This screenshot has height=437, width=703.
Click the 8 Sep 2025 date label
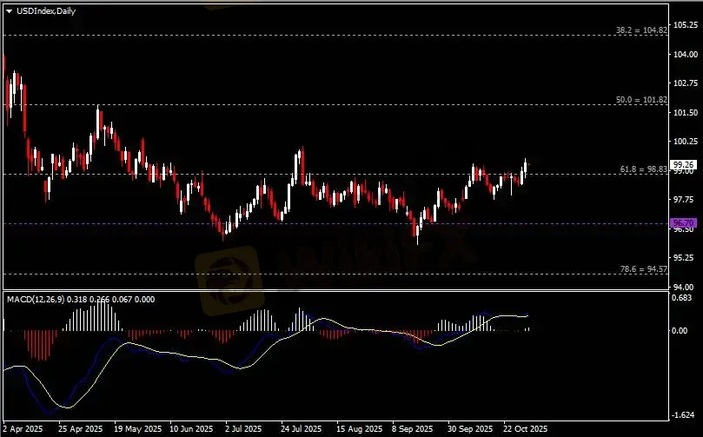412,428
